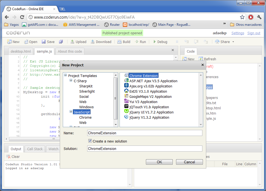Viewport: 266px width, 191px height.
Task: Select Silverlight in the template tree
Action: coord(87,92)
